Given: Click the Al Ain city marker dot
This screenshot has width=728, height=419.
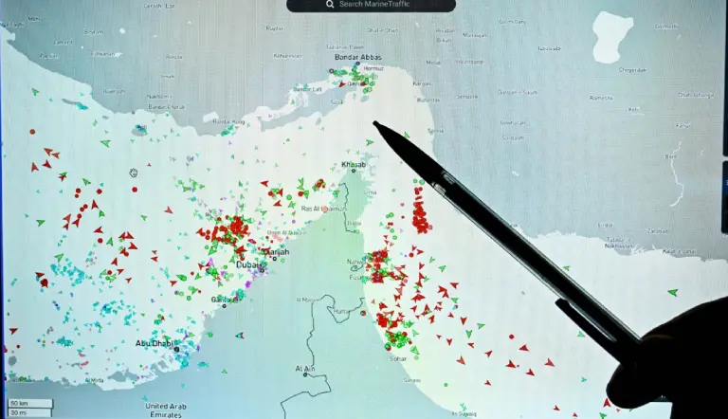Looking at the screenshot, I should point(305,376).
